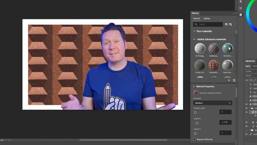The image size is (257, 145).
Task: Click the Repeat X slider knob
Action: click(x=197, y=123)
